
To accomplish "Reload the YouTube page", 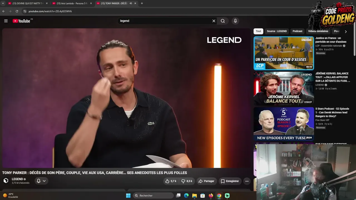I will [x=17, y=11].
